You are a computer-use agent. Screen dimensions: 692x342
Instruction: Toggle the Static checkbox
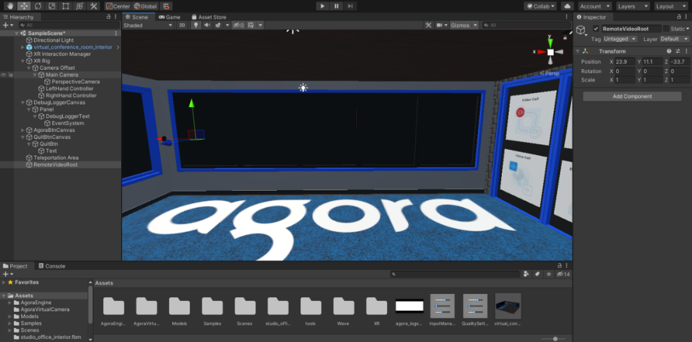[666, 29]
